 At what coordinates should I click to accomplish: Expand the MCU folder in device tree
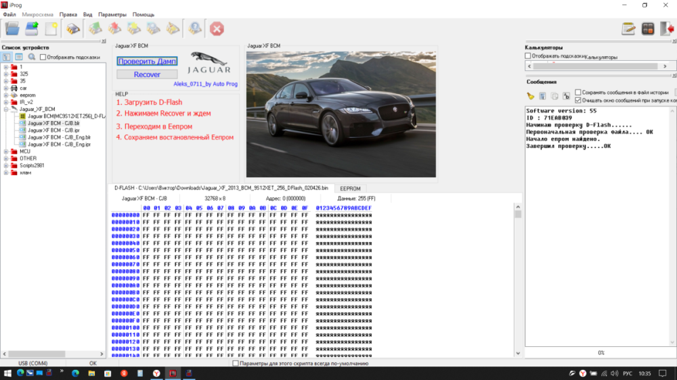click(x=6, y=151)
